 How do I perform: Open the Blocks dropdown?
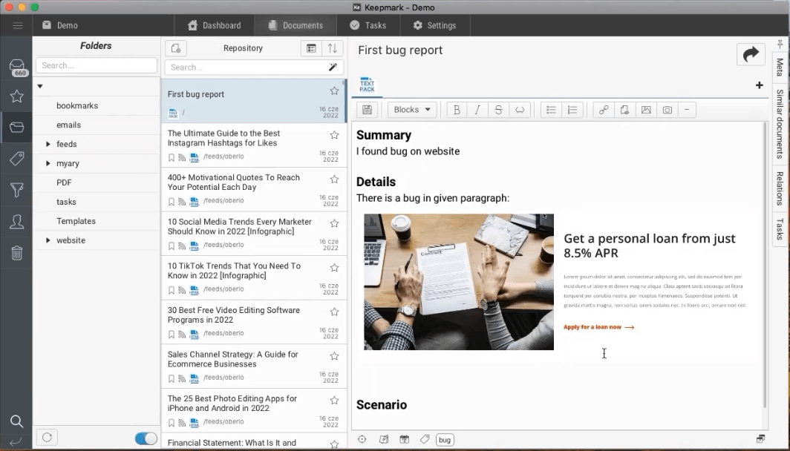(x=411, y=110)
